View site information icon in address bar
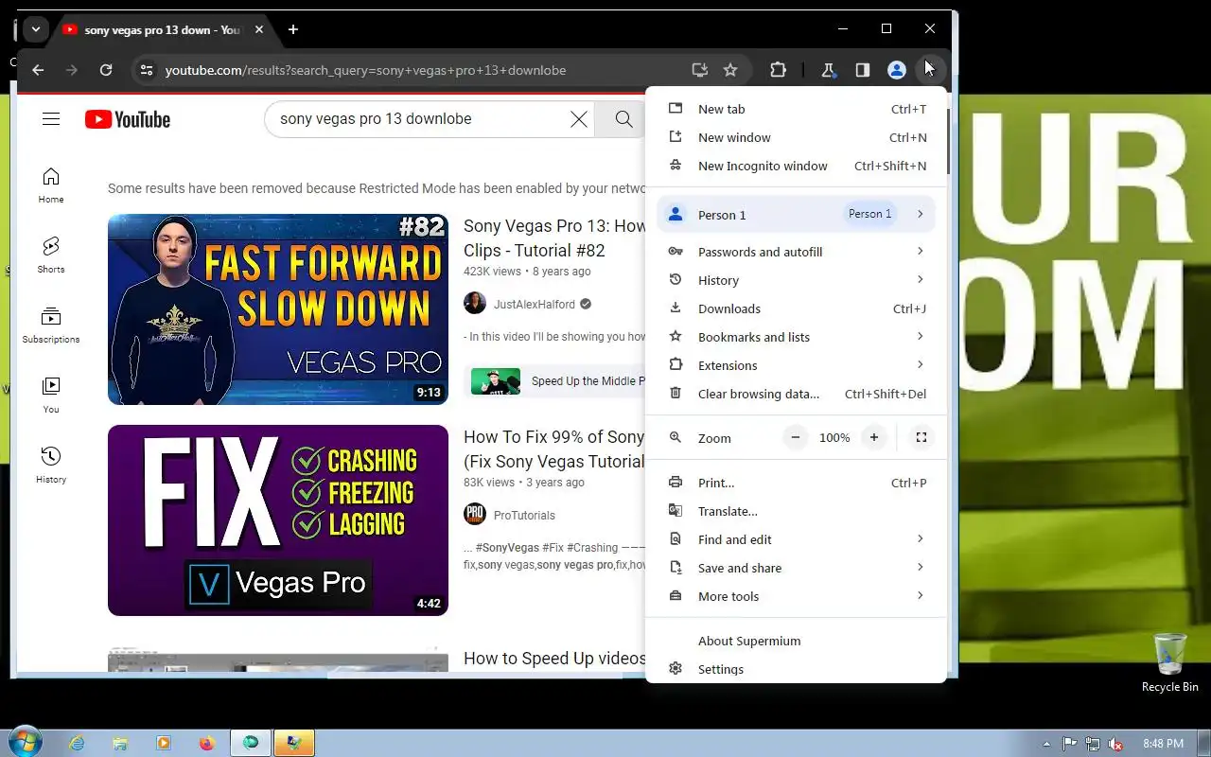Viewport: 1211px width, 757px height. [x=146, y=70]
